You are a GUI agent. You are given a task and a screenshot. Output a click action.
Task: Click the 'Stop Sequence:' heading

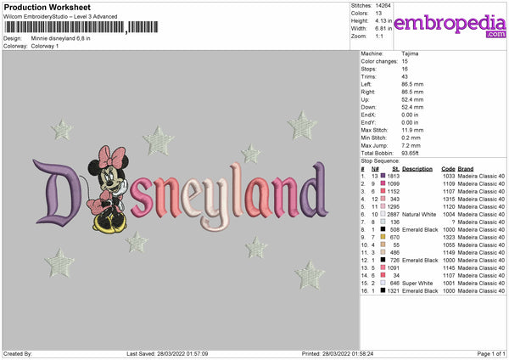(x=380, y=160)
